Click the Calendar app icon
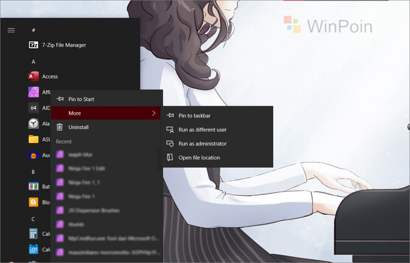 tap(33, 249)
